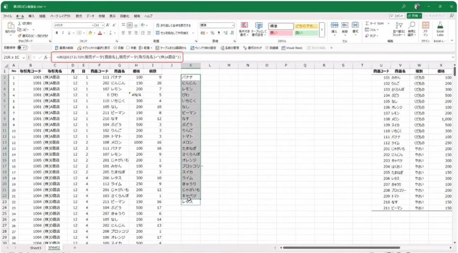Click the Format Painter (書式のコピー/貼り付け) icon
Screen dimensions: 458x253
pos(21,35)
